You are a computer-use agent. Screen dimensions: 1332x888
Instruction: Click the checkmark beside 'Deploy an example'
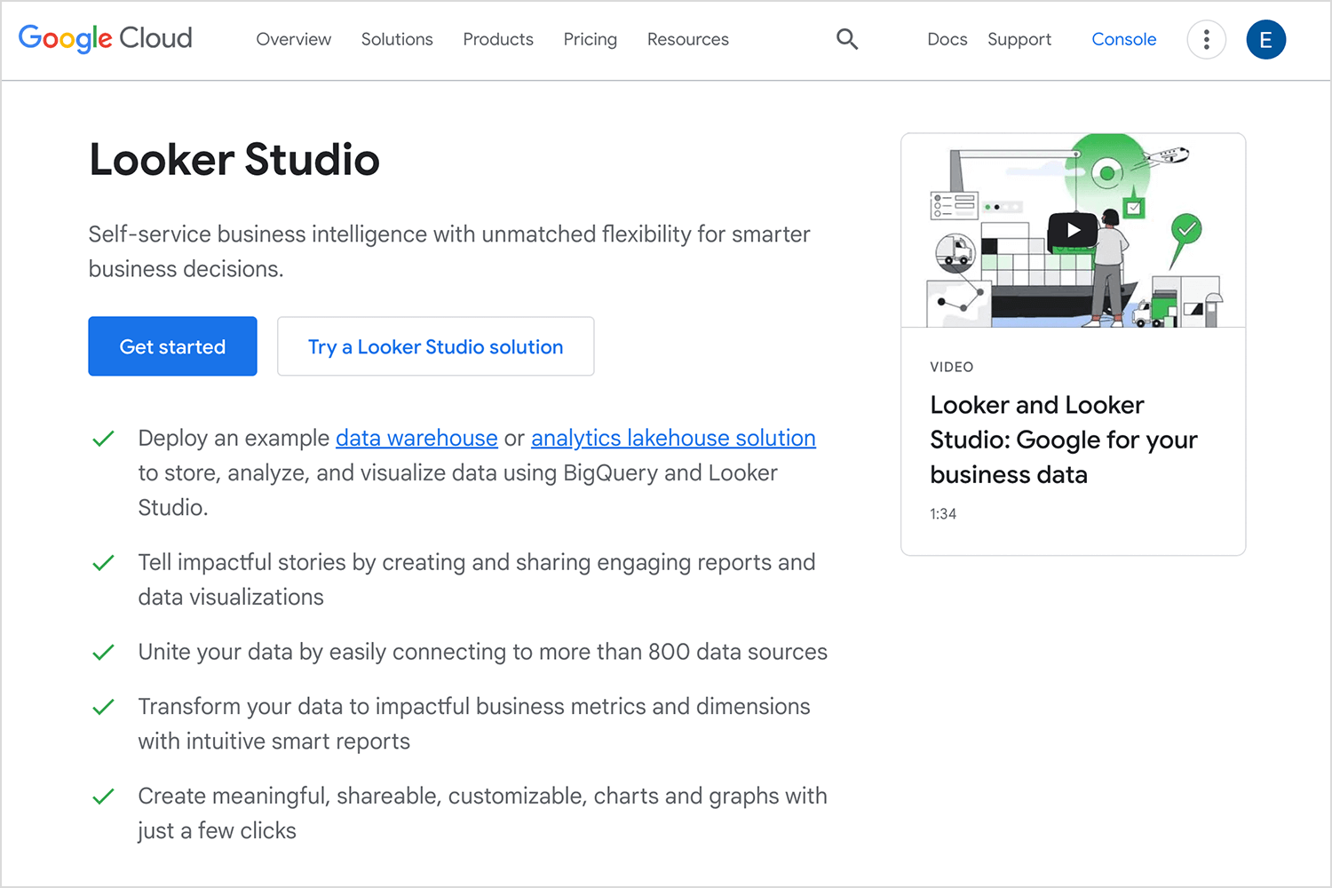point(103,439)
